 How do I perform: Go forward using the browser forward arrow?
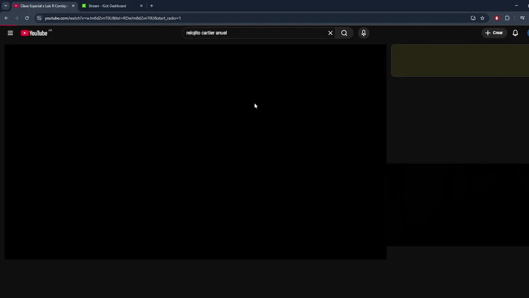[x=17, y=18]
